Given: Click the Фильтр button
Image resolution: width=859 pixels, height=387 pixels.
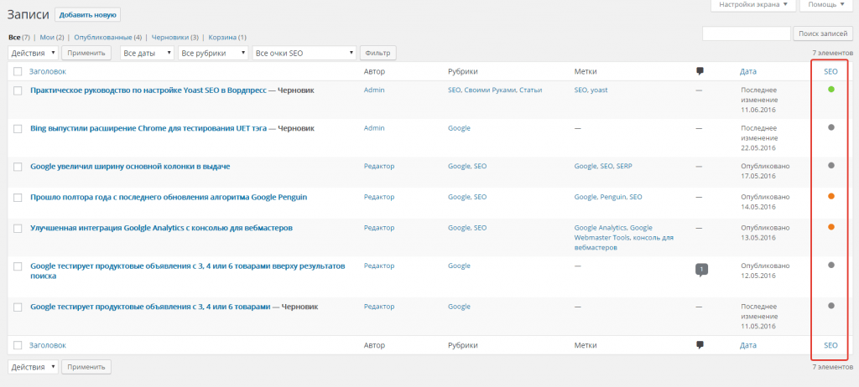Looking at the screenshot, I should (378, 53).
